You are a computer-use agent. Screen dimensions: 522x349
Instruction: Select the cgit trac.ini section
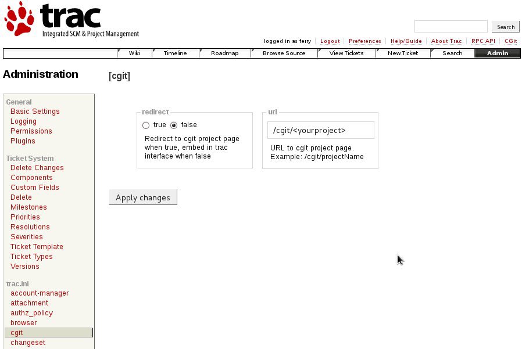(x=49, y=333)
